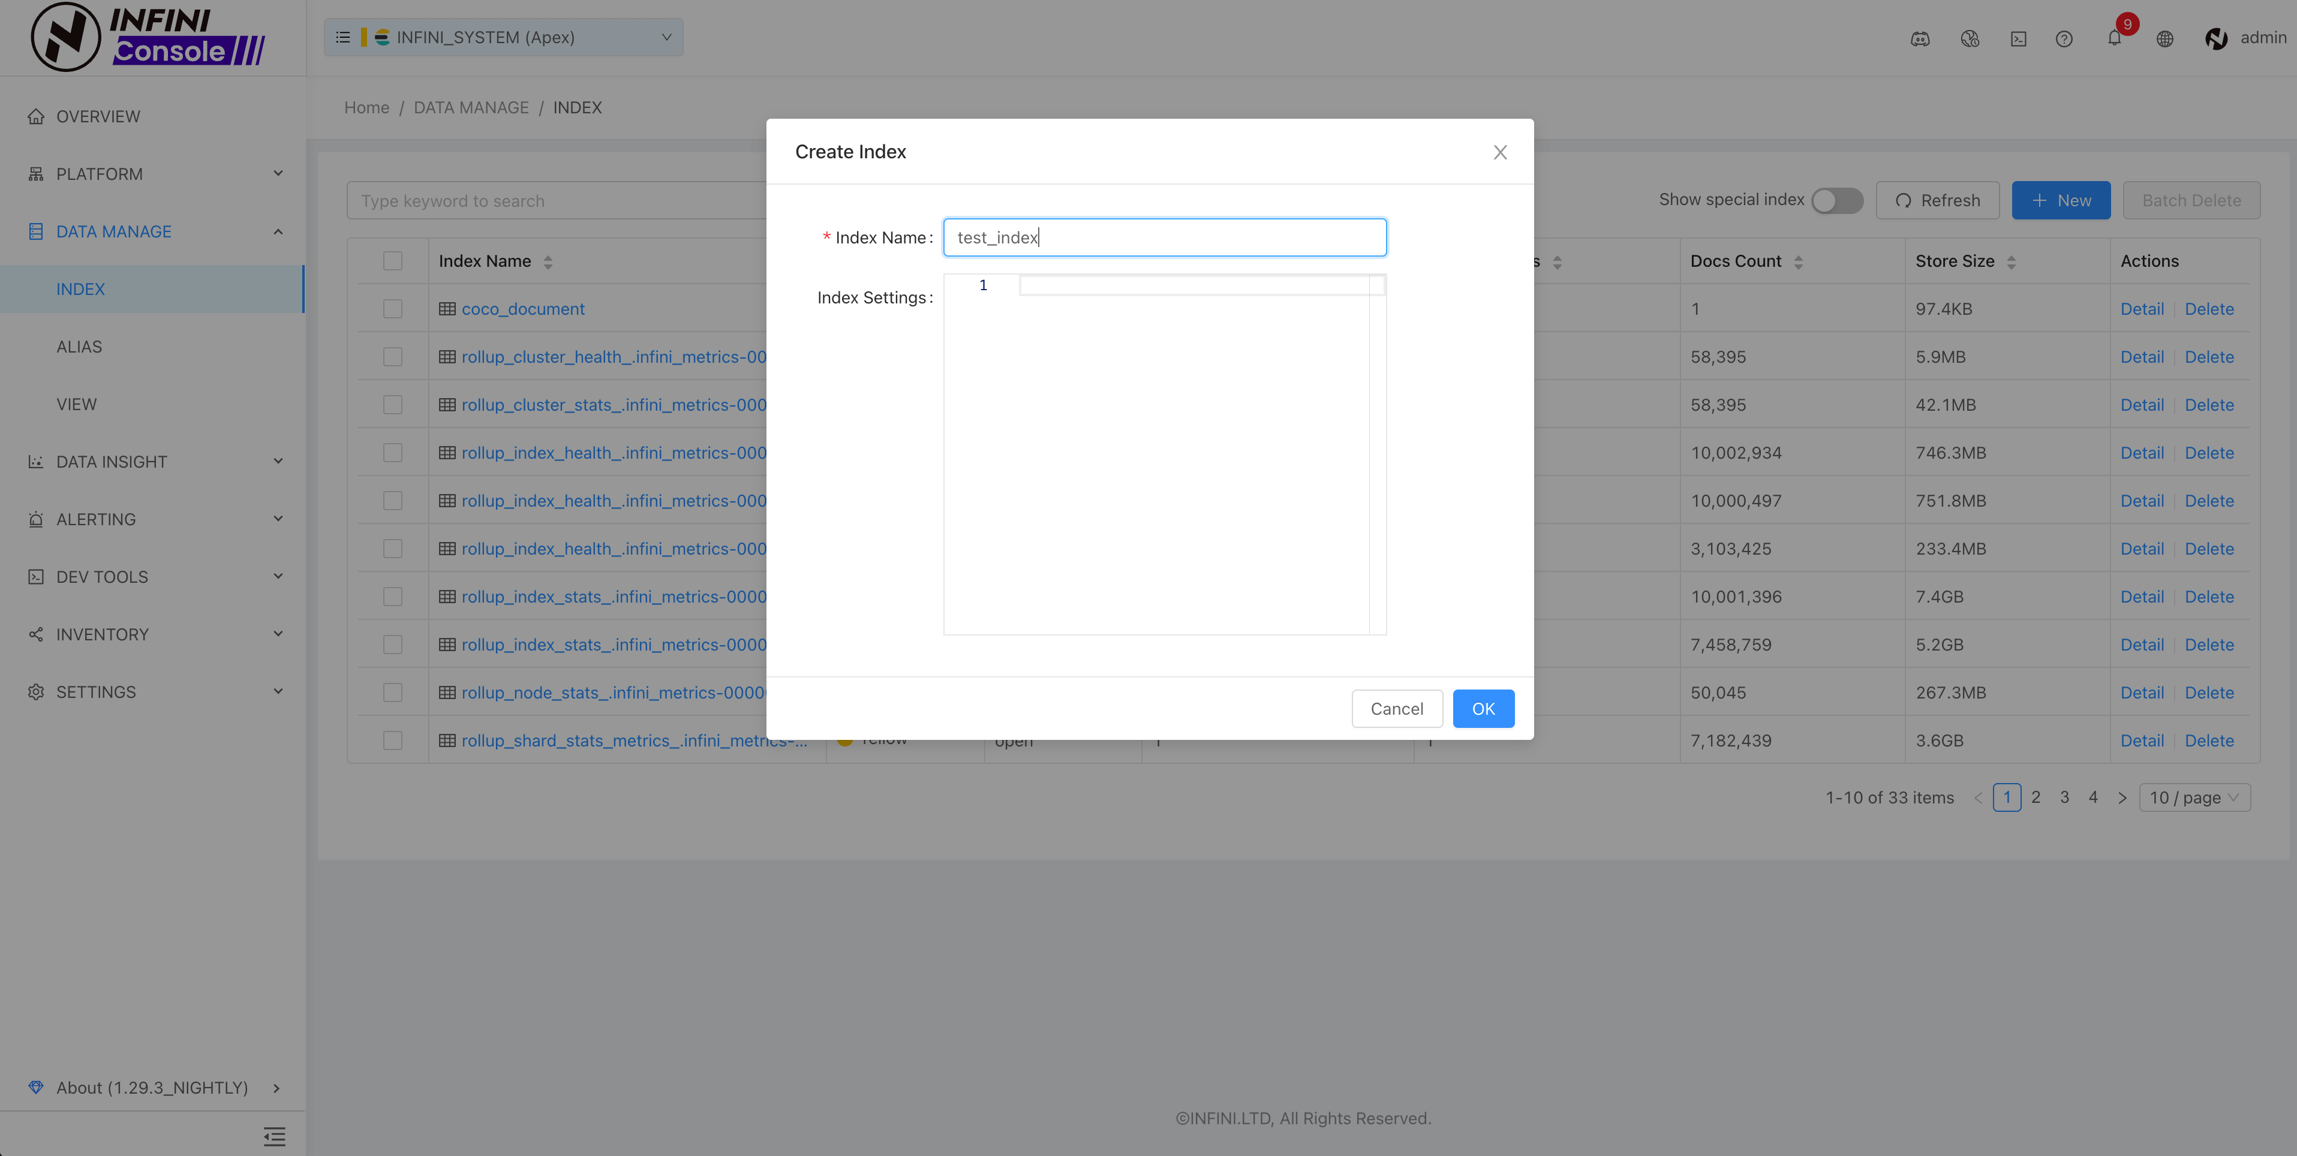
Task: Click the cluster list icon in selector
Action: coord(342,37)
